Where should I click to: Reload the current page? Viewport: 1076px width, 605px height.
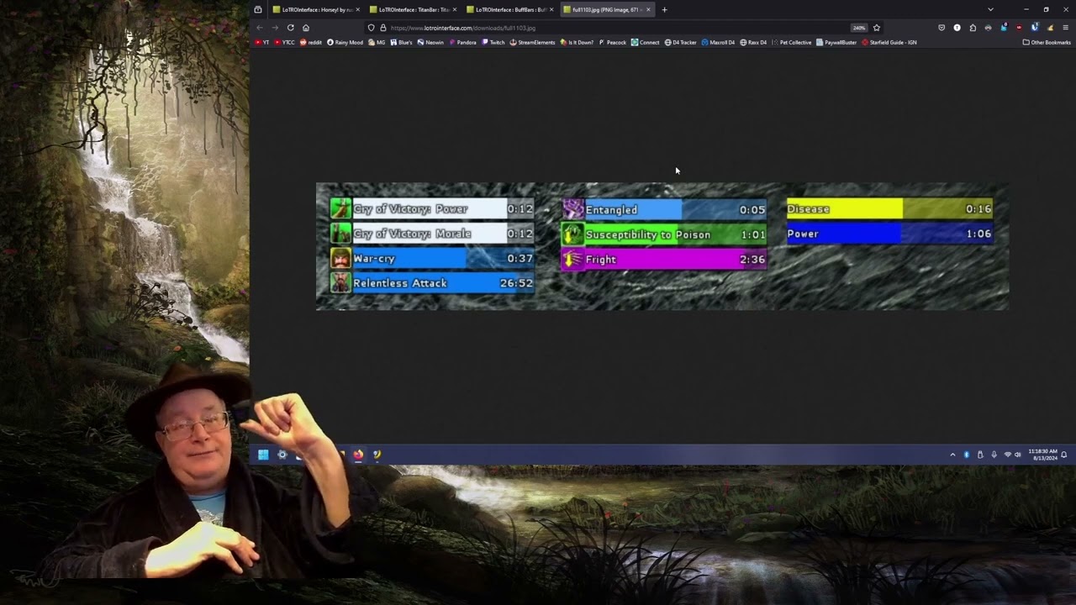pyautogui.click(x=291, y=28)
